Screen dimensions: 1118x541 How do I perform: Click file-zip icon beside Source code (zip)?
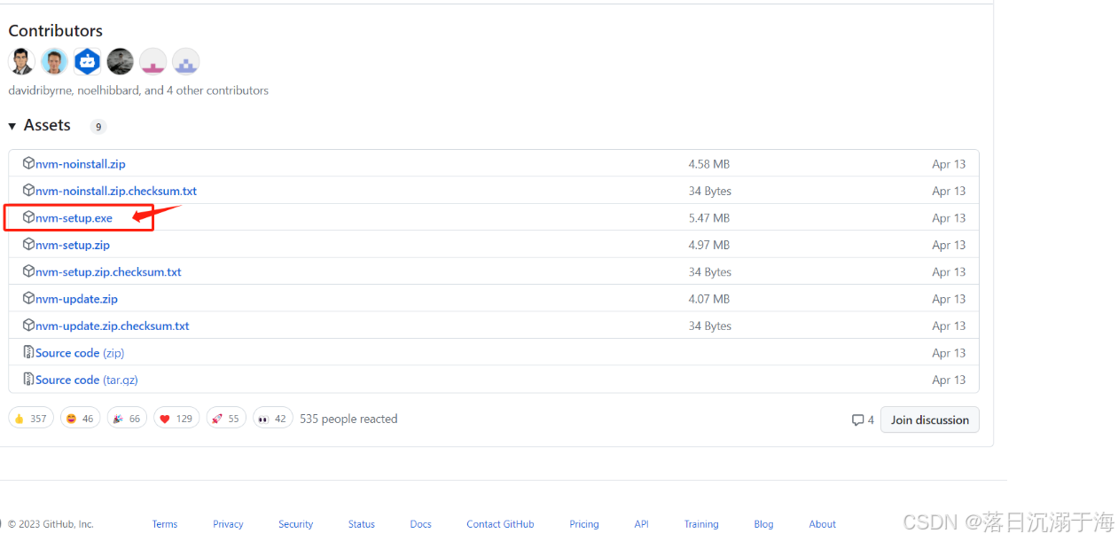tap(28, 352)
